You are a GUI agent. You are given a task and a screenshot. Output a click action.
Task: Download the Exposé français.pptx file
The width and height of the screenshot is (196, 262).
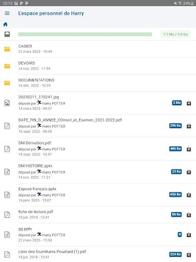click(x=189, y=195)
